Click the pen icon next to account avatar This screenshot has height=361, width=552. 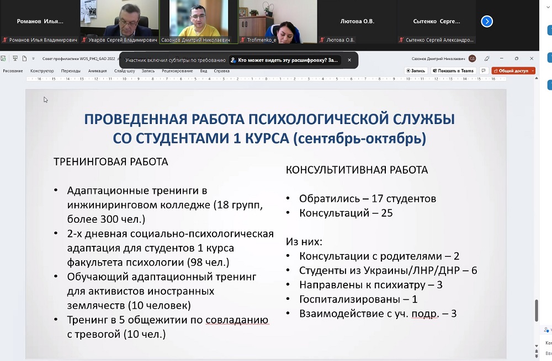pos(487,58)
